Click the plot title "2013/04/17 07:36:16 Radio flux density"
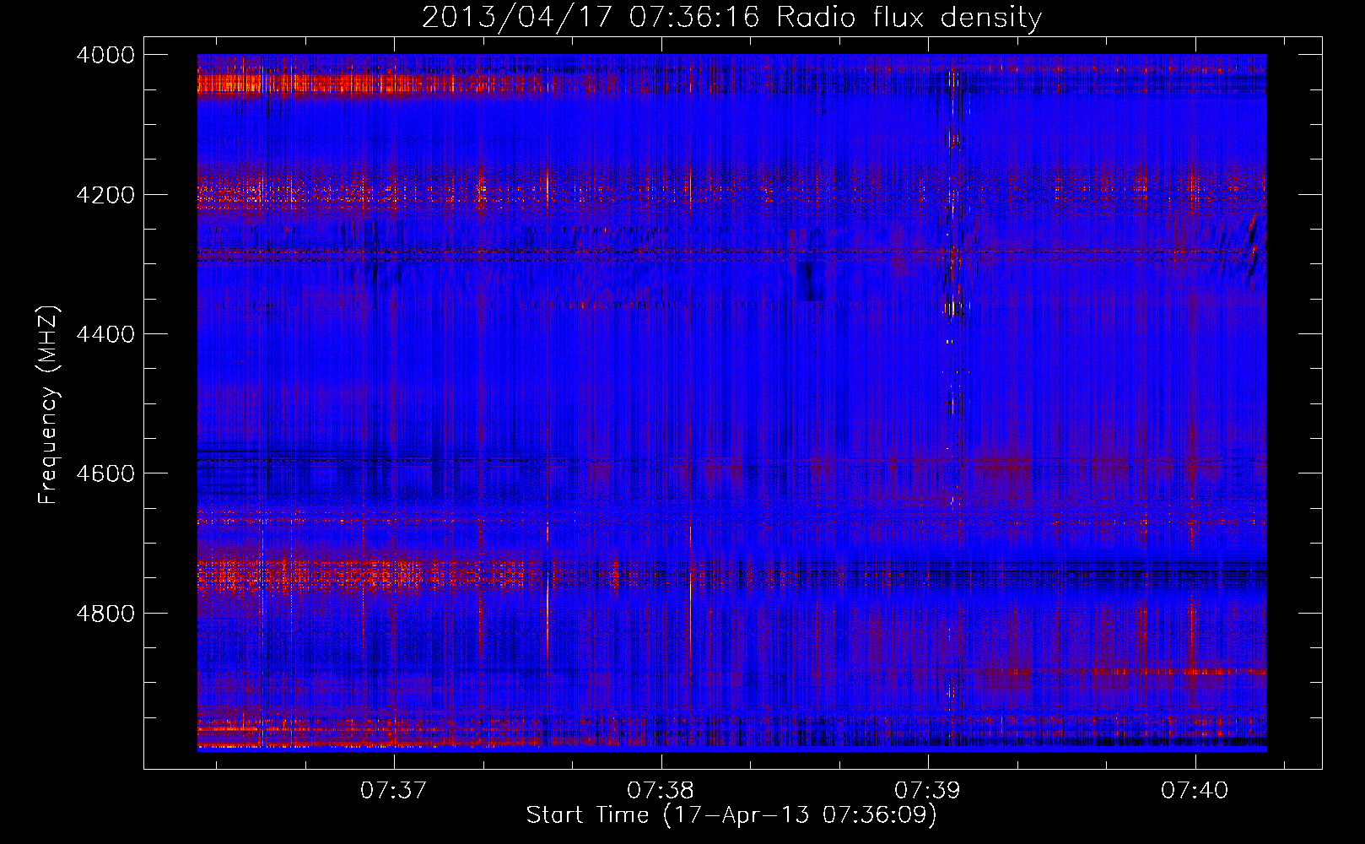The image size is (1365, 844). [x=731, y=17]
